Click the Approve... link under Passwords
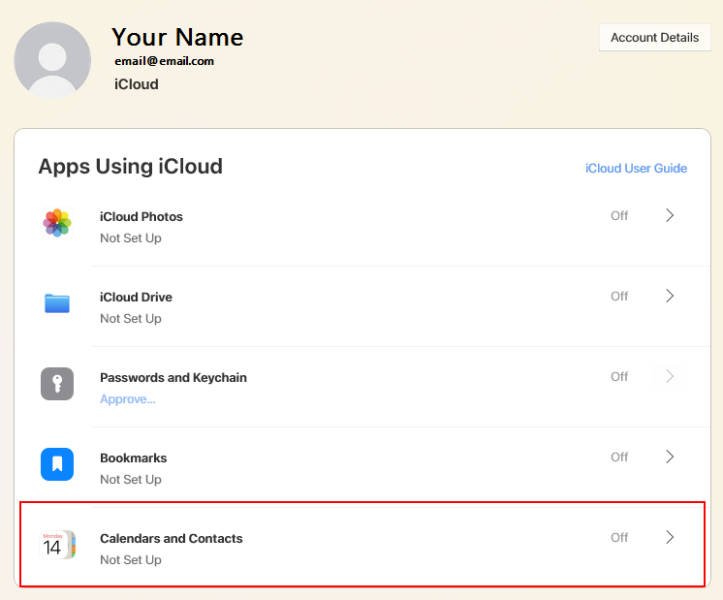 click(127, 399)
